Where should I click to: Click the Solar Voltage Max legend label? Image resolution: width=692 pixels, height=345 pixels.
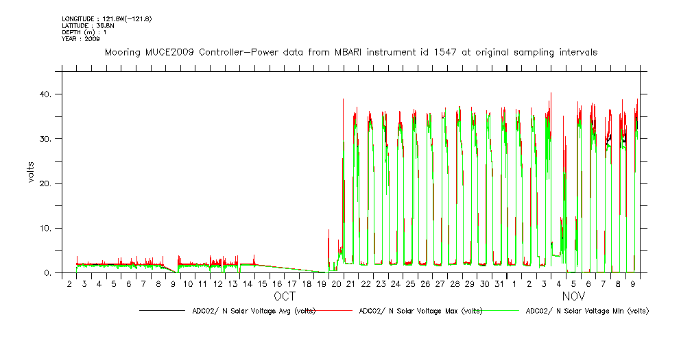420,311
